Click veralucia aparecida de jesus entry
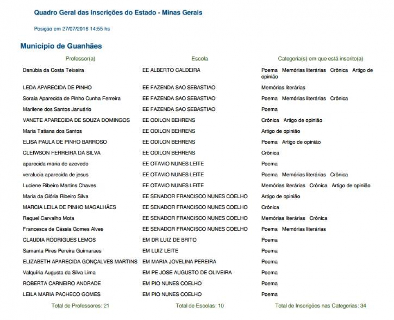 pos(56,174)
